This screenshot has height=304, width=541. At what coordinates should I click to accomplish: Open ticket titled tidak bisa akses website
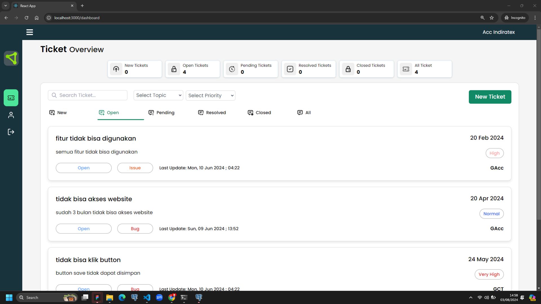click(x=94, y=199)
